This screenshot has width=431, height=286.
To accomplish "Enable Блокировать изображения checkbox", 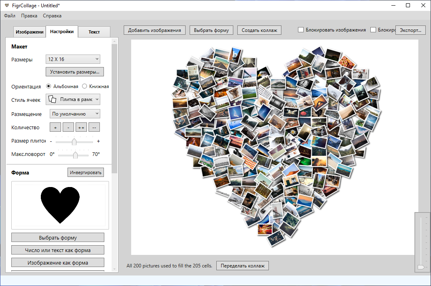I will [301, 30].
